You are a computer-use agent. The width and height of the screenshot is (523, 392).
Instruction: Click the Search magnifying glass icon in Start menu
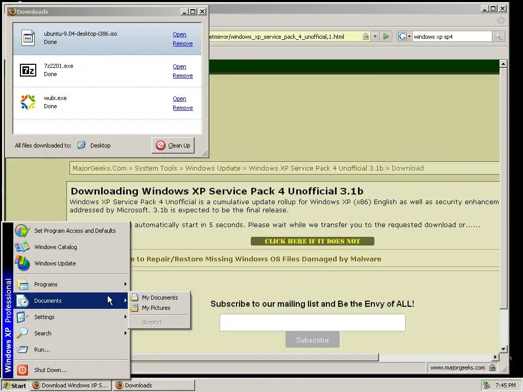[22, 333]
